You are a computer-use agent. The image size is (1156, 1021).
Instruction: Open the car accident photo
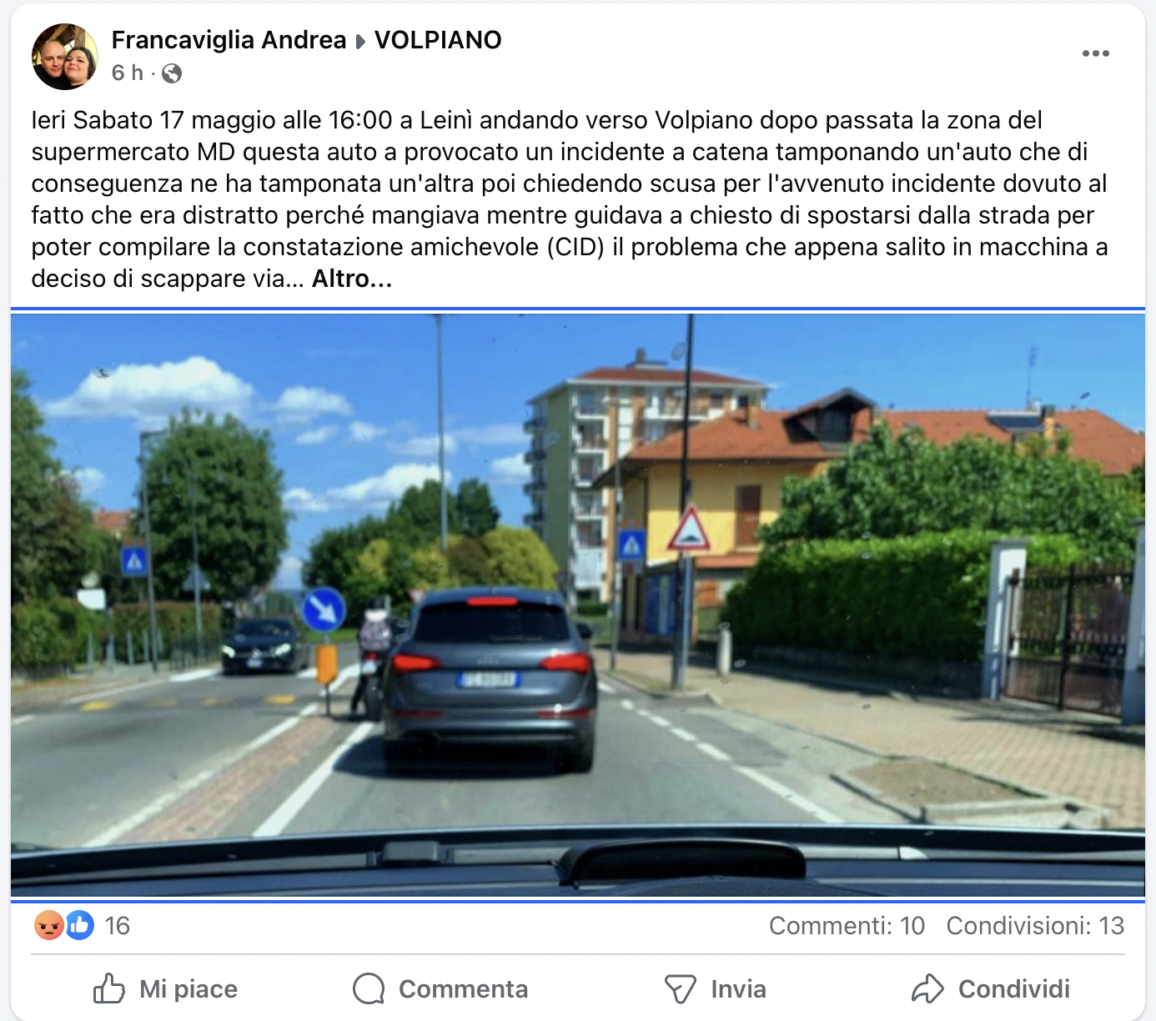click(x=578, y=606)
